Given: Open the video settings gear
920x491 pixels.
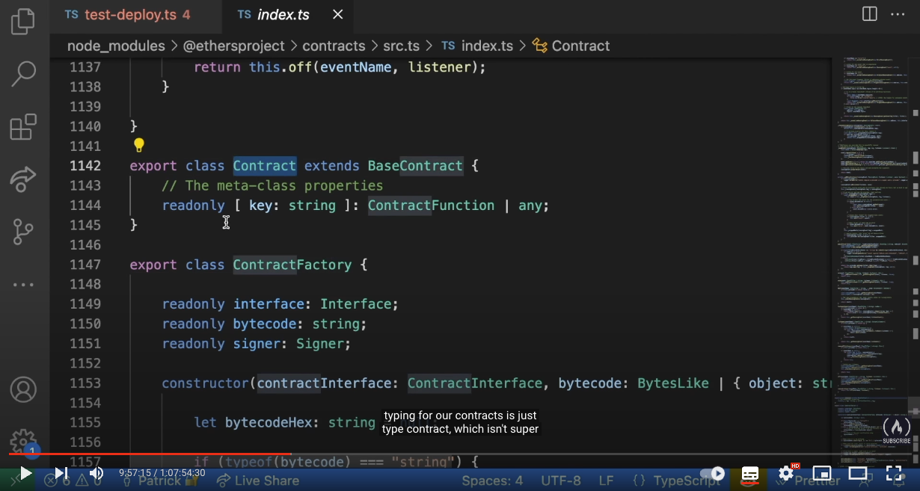Looking at the screenshot, I should [x=786, y=473].
